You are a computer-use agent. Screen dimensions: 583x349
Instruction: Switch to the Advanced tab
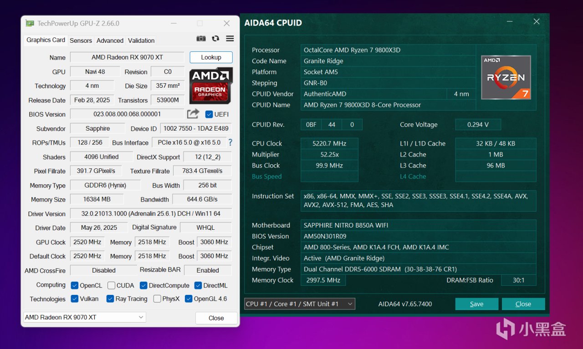pyautogui.click(x=110, y=40)
